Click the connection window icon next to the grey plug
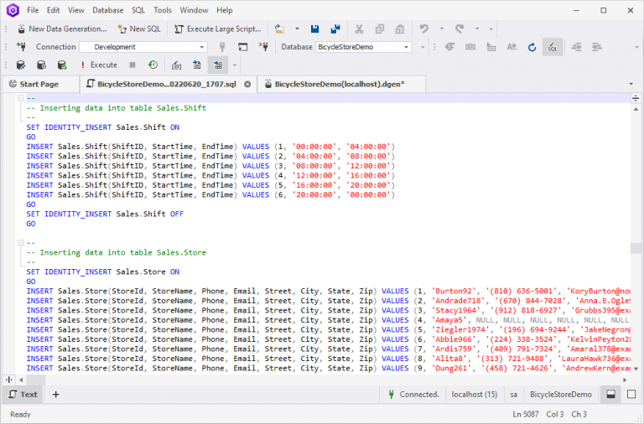The width and height of the screenshot is (644, 424). coord(242,47)
